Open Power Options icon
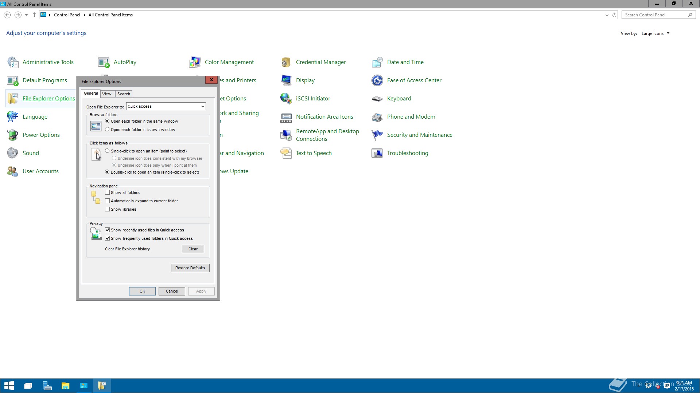The width and height of the screenshot is (700, 393). [x=13, y=135]
